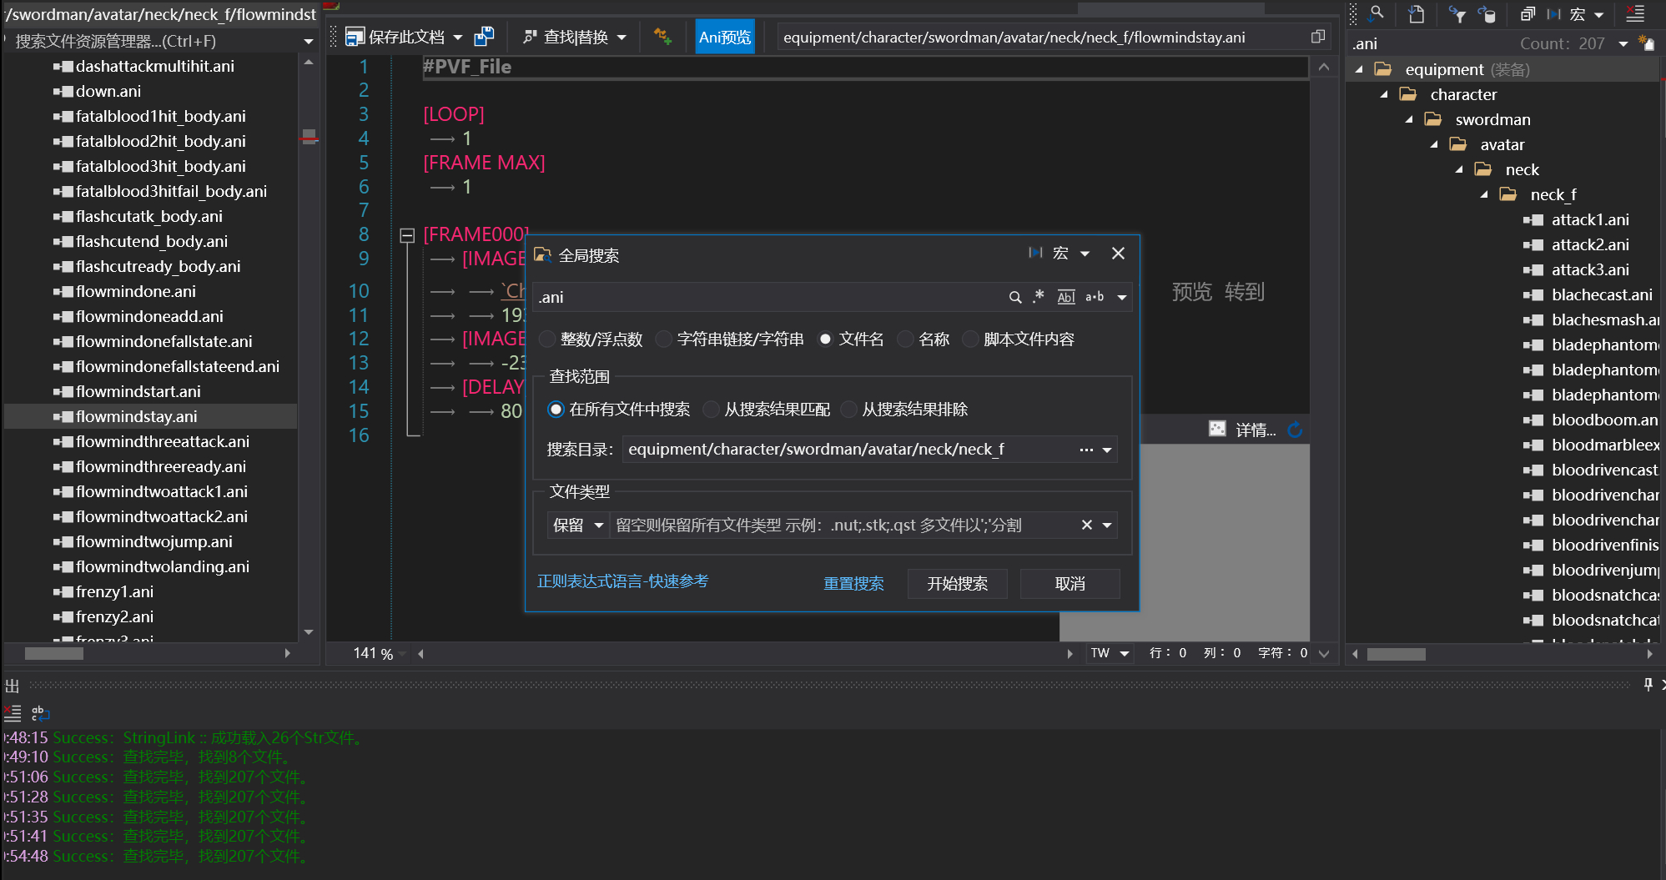This screenshot has width=1666, height=880.
Task: Open 正则表达式语言-快速参考 link
Action: click(x=622, y=581)
